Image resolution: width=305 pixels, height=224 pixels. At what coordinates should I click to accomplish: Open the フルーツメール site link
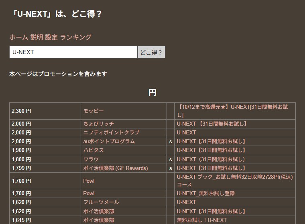coord(101,202)
